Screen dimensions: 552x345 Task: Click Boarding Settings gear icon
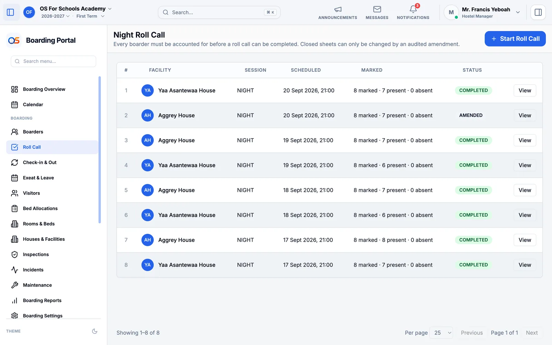click(14, 316)
